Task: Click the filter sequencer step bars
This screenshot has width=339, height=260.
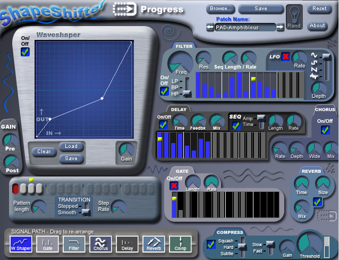Action: [249, 85]
